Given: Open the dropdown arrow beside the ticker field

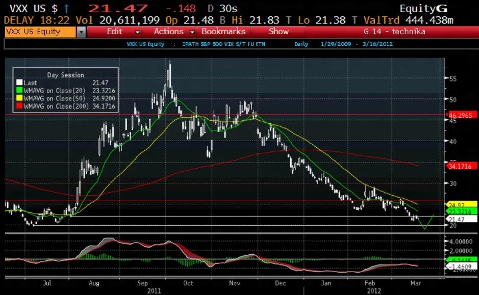Looking at the screenshot, I should point(81,32).
